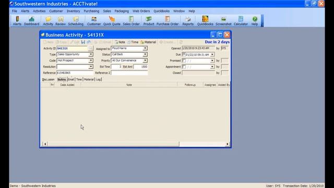Open the Promised date picker arrow

(212, 61)
